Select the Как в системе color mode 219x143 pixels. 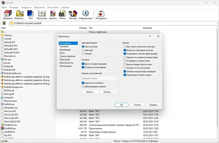point(83,46)
